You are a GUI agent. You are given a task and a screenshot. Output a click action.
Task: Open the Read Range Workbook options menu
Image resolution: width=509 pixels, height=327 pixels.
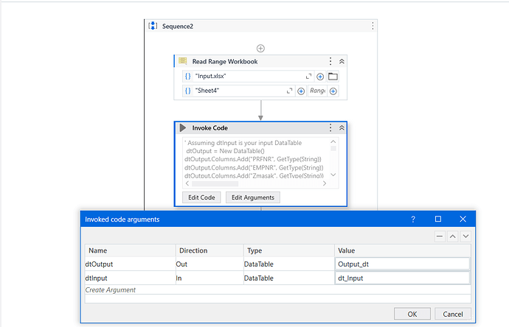click(x=330, y=61)
